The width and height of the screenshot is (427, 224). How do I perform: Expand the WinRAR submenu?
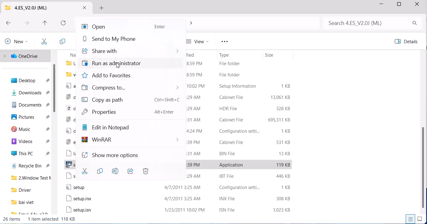(x=130, y=140)
